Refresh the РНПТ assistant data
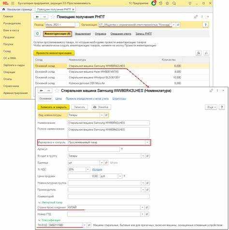The image size is (229, 230). [x=37, y=34]
